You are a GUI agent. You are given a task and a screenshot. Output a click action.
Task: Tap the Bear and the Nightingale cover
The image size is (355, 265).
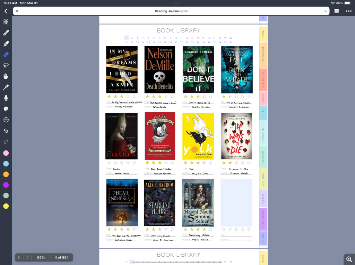(x=122, y=202)
